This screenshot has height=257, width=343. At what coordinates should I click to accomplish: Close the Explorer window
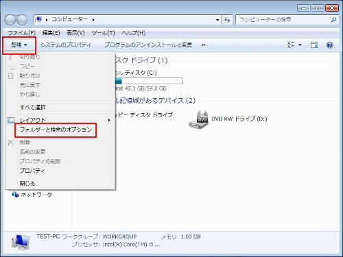(332, 8)
